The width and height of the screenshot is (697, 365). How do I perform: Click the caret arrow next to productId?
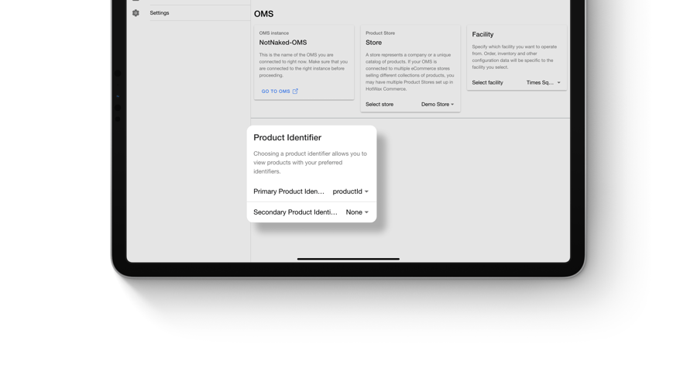367,191
